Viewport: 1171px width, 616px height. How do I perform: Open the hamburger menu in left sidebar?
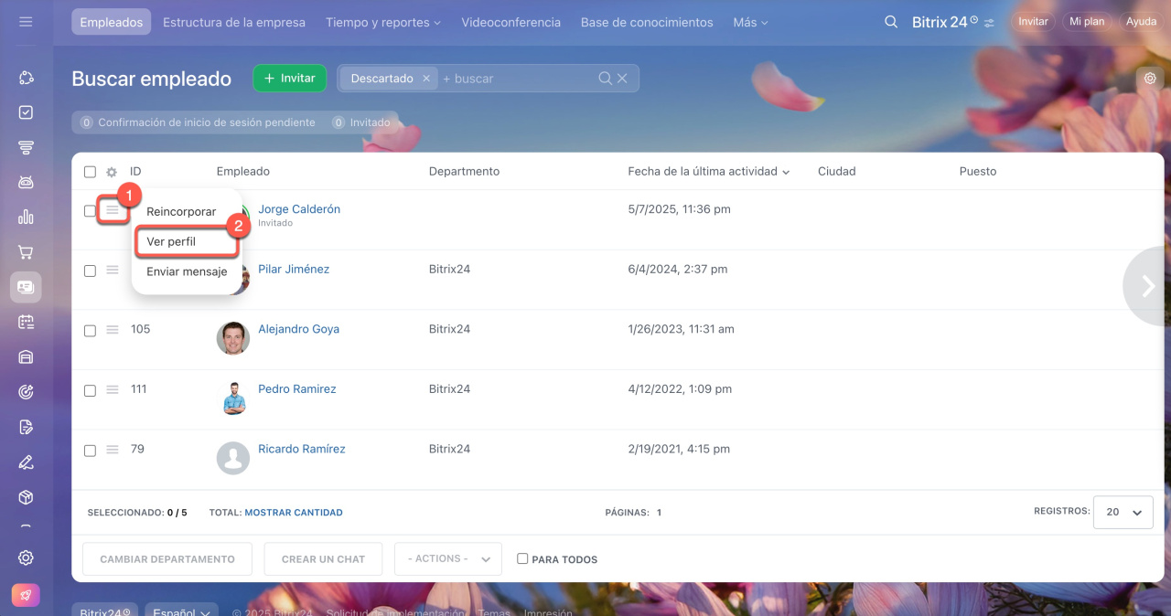tap(26, 21)
